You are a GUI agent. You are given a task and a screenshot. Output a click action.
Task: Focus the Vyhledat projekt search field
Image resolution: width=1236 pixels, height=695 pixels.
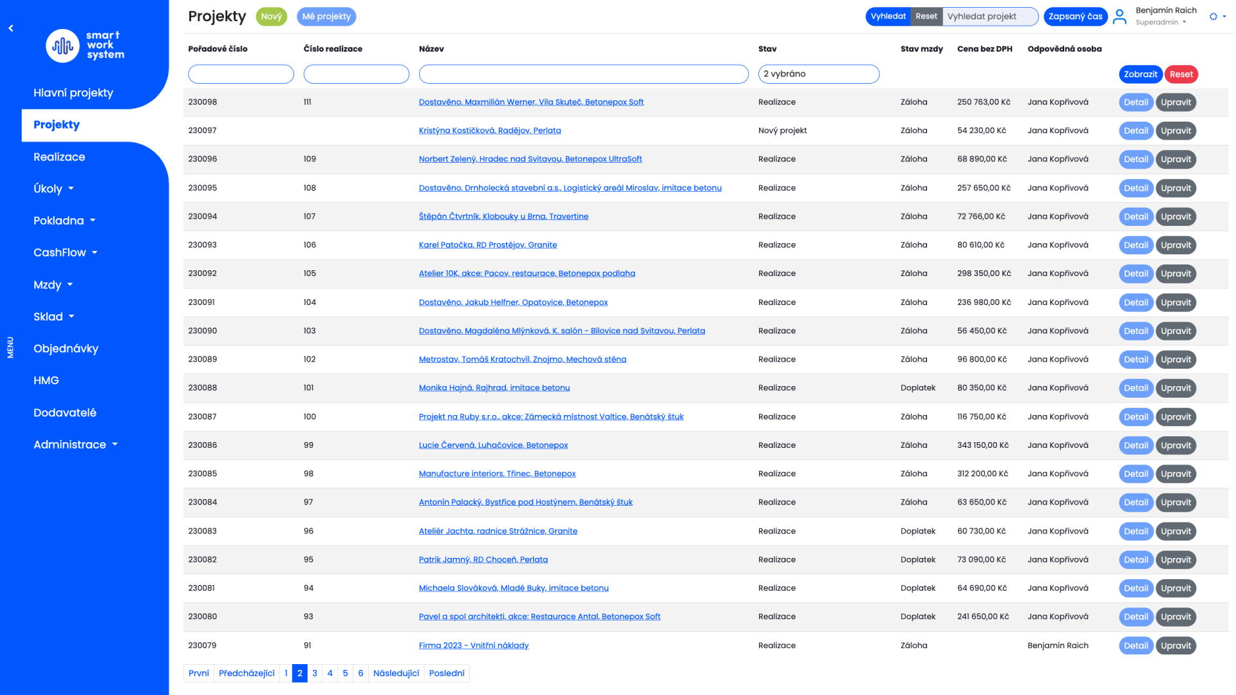989,17
